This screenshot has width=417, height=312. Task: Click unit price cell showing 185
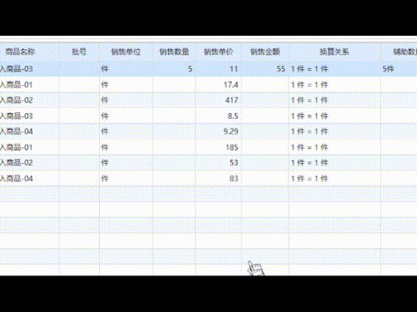pyautogui.click(x=218, y=147)
